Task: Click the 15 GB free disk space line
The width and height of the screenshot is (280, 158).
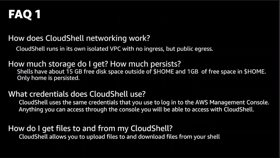Action: 141,72
